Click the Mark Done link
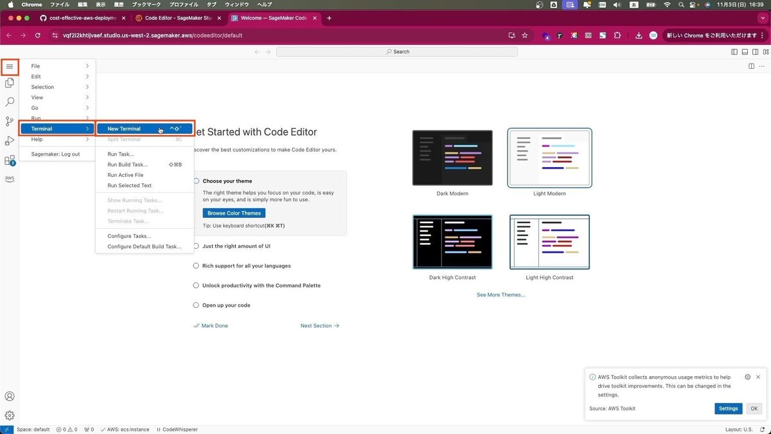The height and width of the screenshot is (434, 771). 211,326
